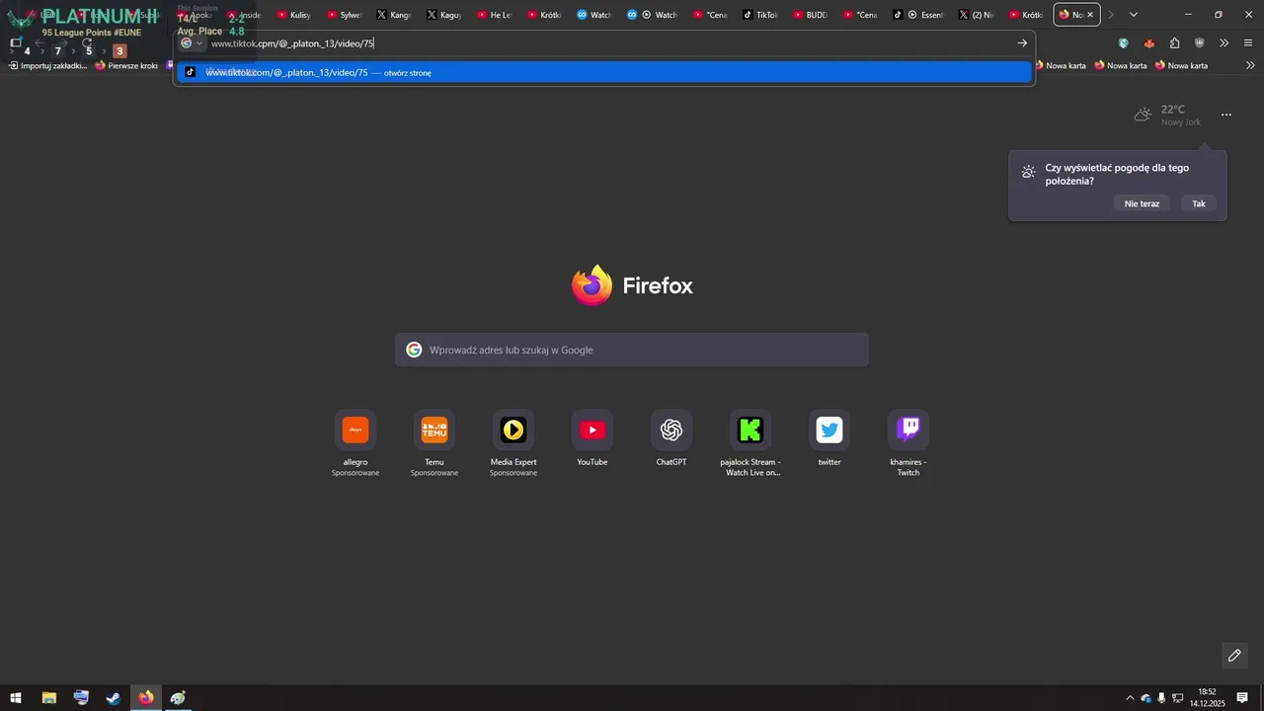Select the tiktok.com autocomplete suggestion row

tap(604, 72)
